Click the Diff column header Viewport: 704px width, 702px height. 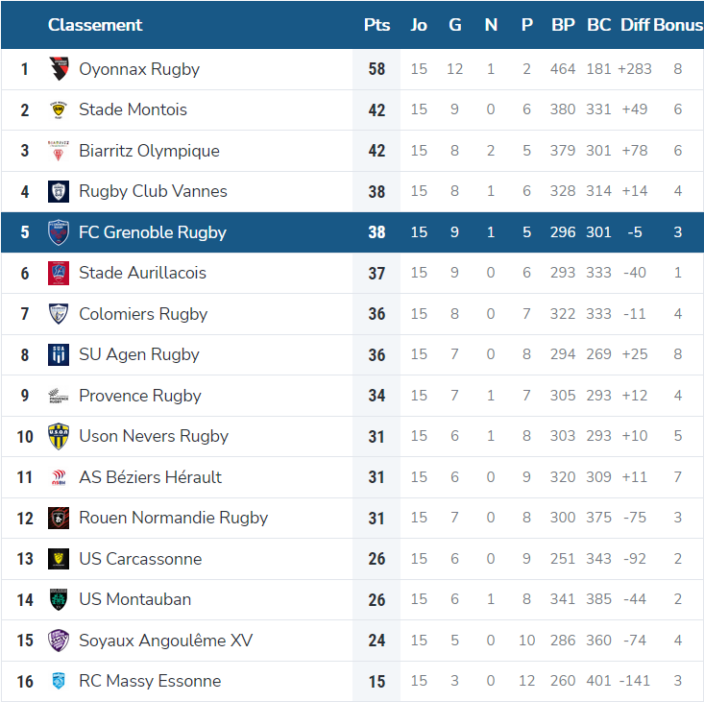coord(635,25)
